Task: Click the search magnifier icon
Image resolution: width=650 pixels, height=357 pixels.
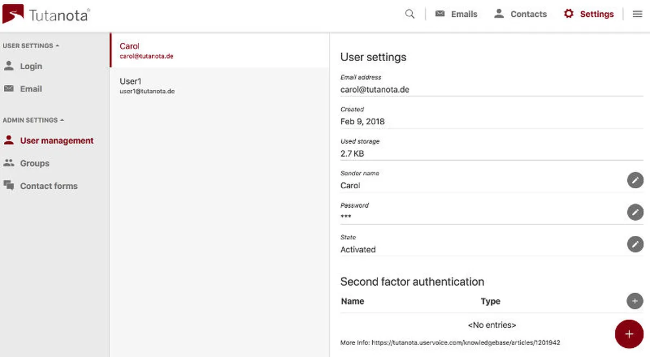Action: click(x=410, y=14)
